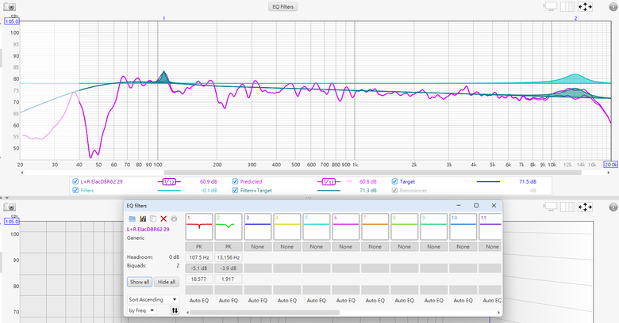Open filter 10 None type selector

(463, 246)
